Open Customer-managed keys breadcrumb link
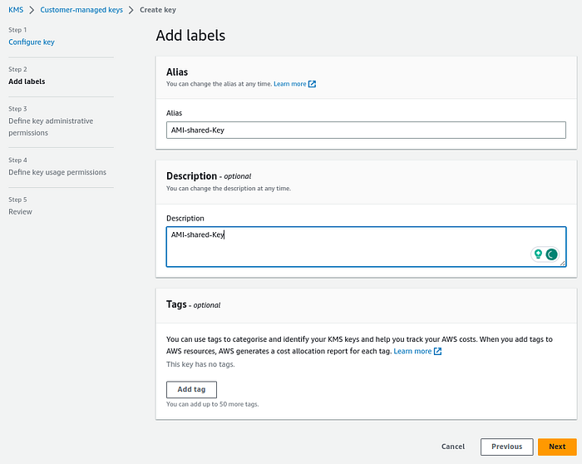Screen dimensions: 582x464 tap(81, 10)
